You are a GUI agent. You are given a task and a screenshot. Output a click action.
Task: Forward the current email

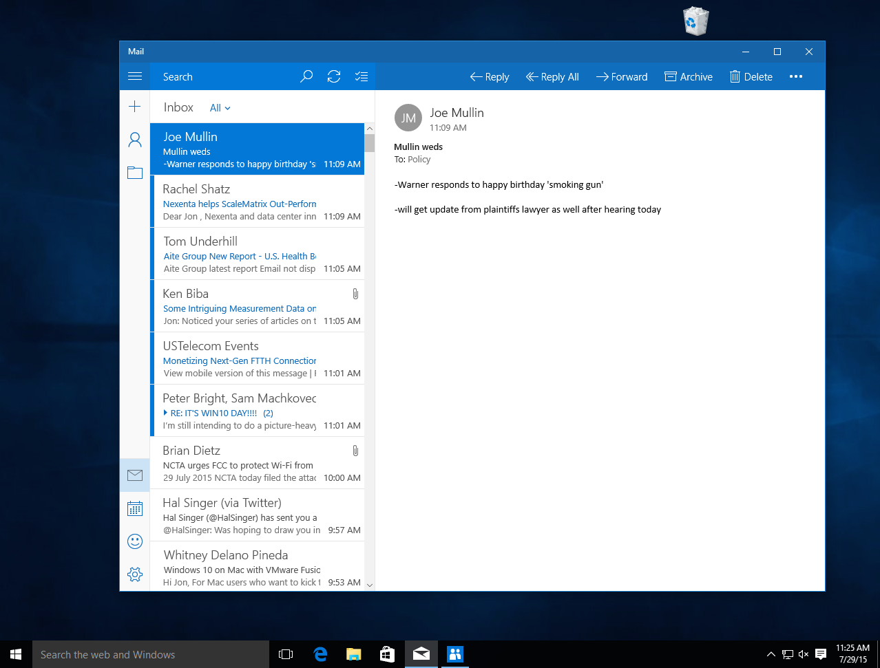click(622, 77)
